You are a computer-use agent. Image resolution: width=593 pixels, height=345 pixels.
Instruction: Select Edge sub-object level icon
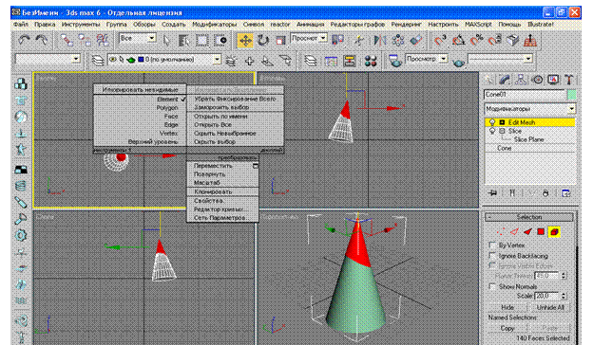pyautogui.click(x=514, y=231)
